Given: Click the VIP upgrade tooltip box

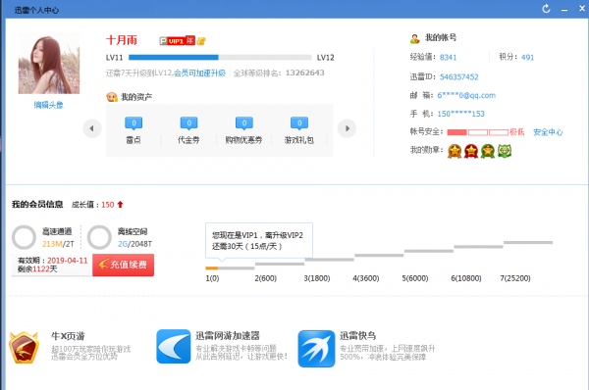Looking at the screenshot, I should [x=259, y=241].
